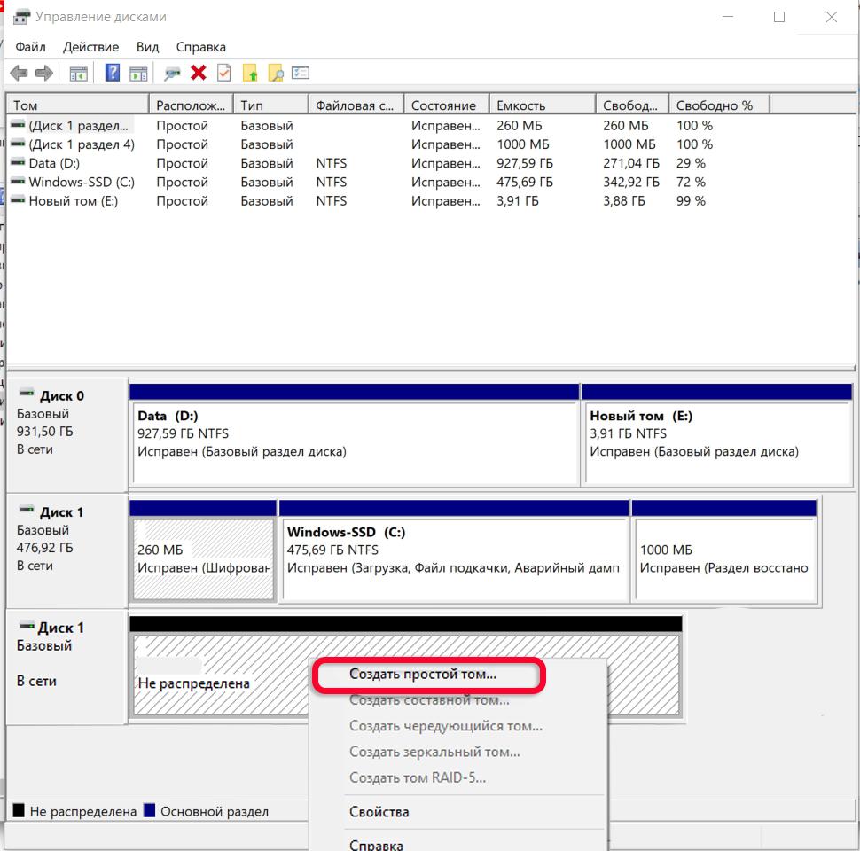Open the Действие menu

point(91,47)
